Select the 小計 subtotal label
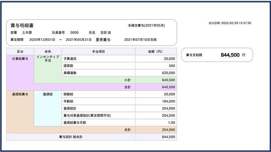Viewport: 271px width, 152px height. click(x=128, y=80)
